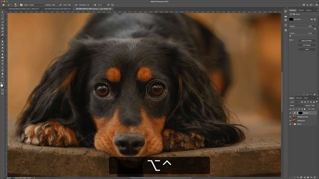
Task: Expand the Group 1 folder
Action: point(293,124)
